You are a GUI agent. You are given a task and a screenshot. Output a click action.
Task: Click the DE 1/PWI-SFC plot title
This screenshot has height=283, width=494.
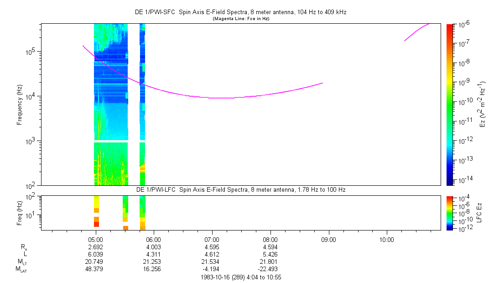(x=241, y=12)
